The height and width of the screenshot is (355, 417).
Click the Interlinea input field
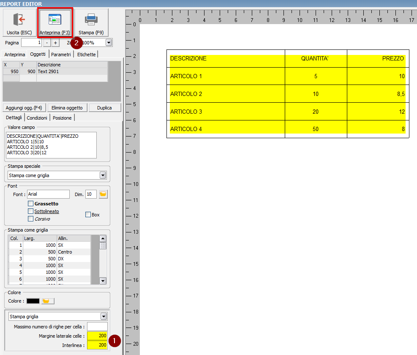97,345
